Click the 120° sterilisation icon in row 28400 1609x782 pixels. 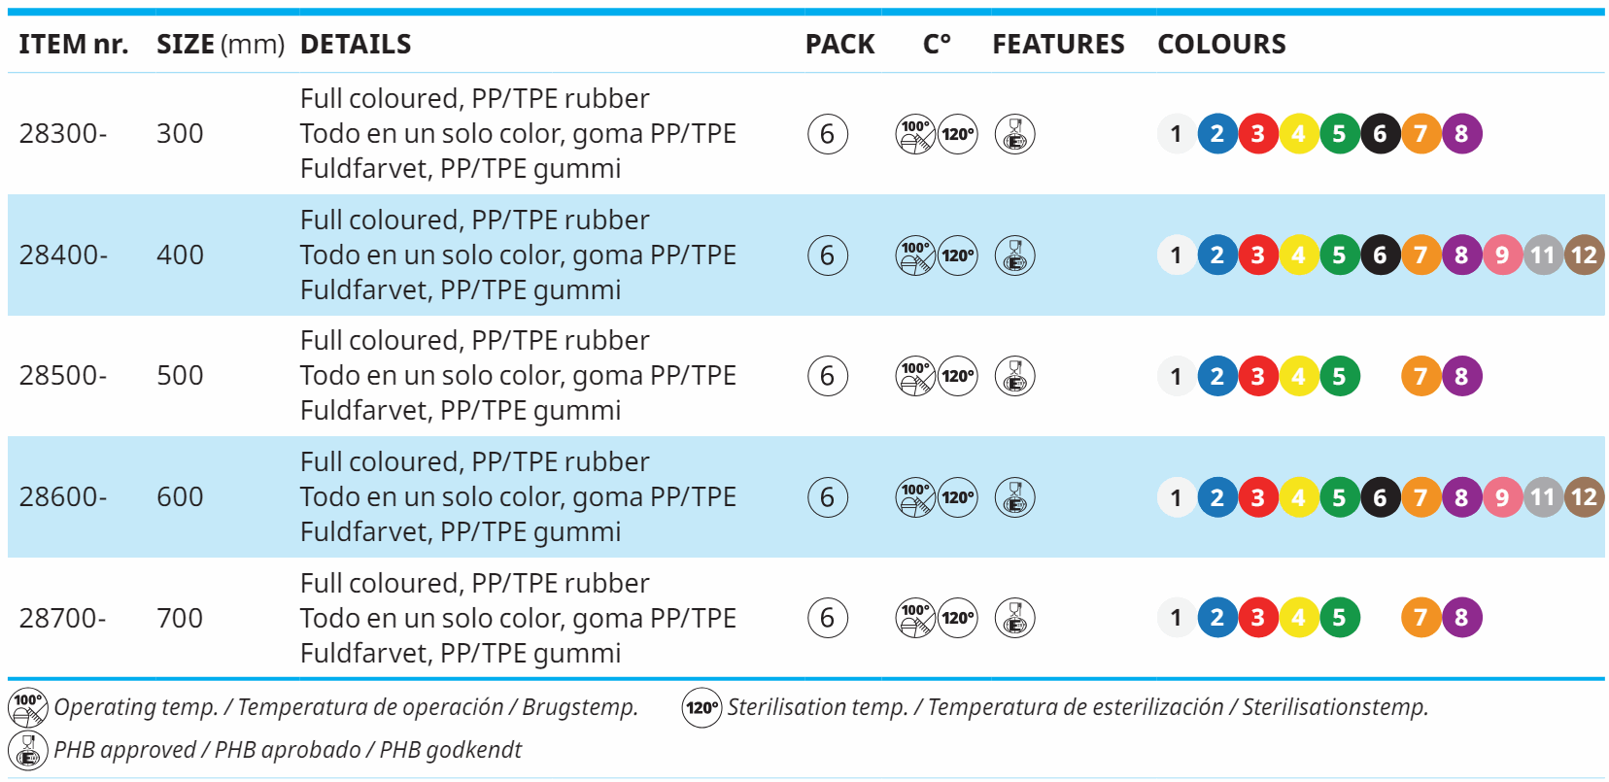pos(958,255)
